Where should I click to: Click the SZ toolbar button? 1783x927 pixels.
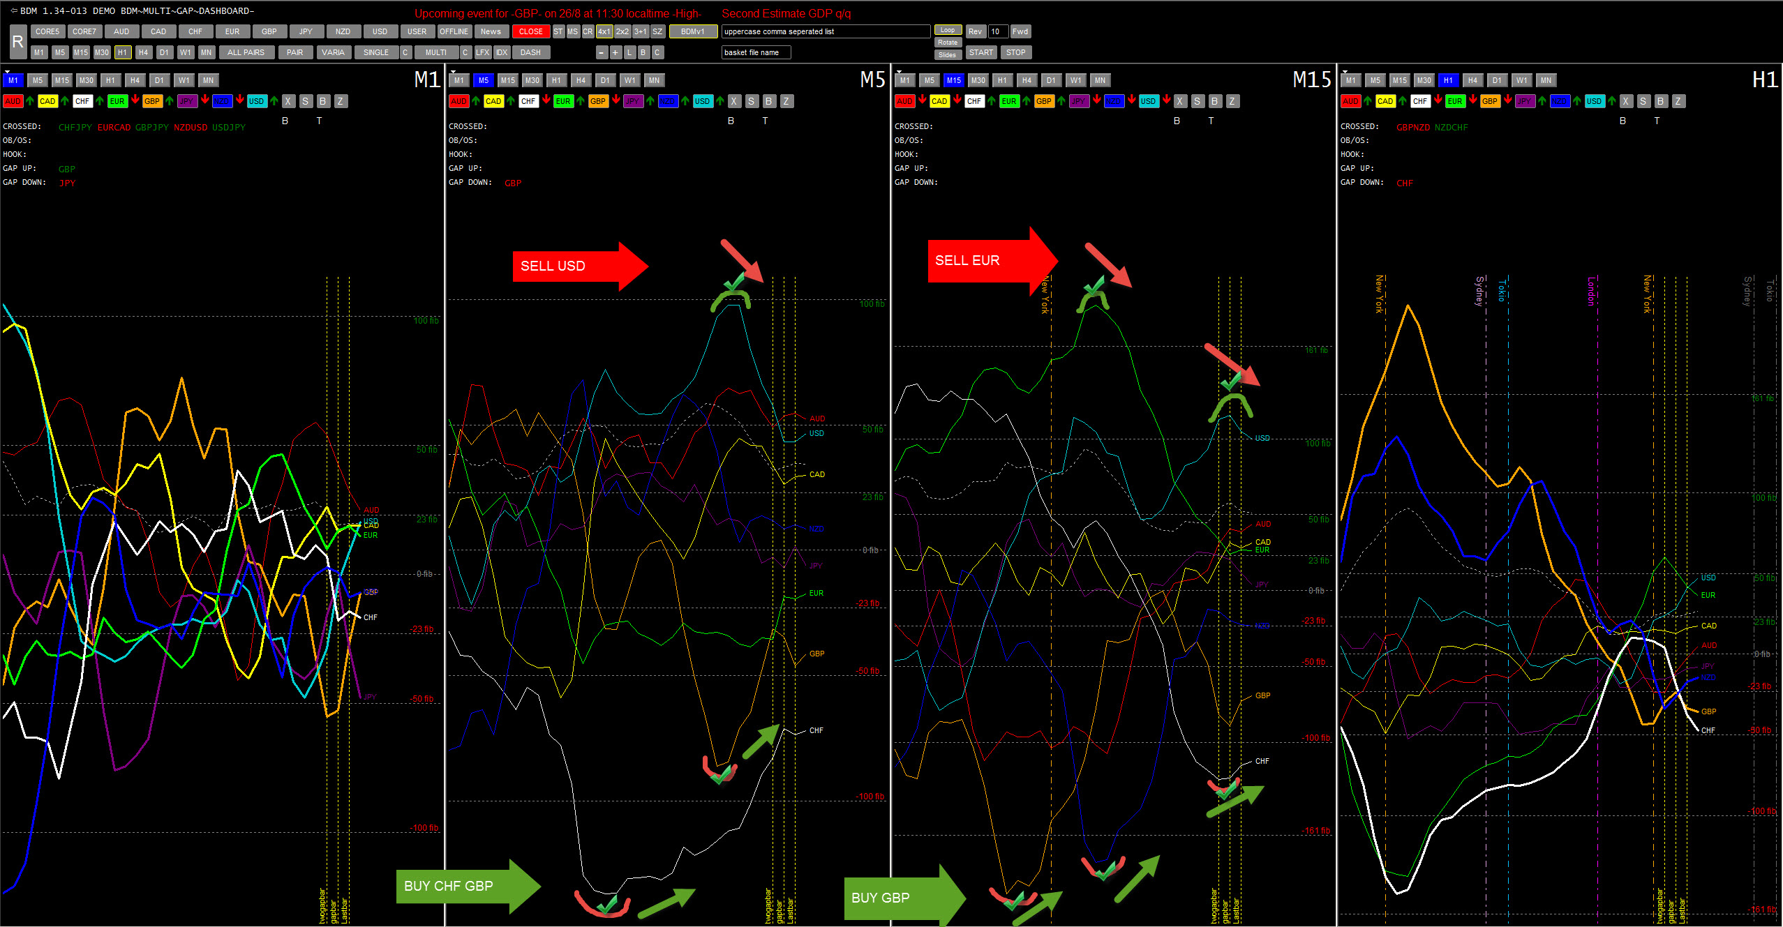pos(657,31)
